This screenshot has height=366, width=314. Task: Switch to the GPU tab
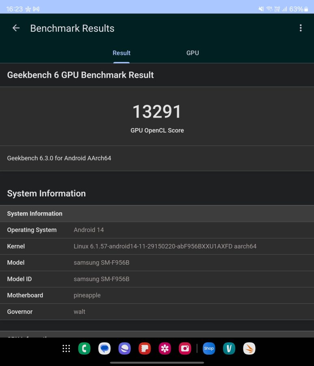(x=193, y=53)
